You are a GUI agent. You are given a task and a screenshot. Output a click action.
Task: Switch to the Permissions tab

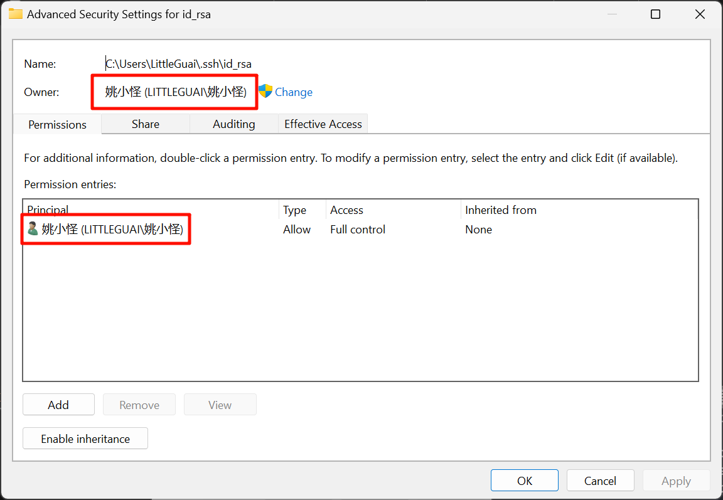tap(57, 124)
